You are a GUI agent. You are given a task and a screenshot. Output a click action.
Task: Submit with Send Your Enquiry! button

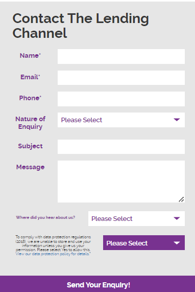[97, 284]
